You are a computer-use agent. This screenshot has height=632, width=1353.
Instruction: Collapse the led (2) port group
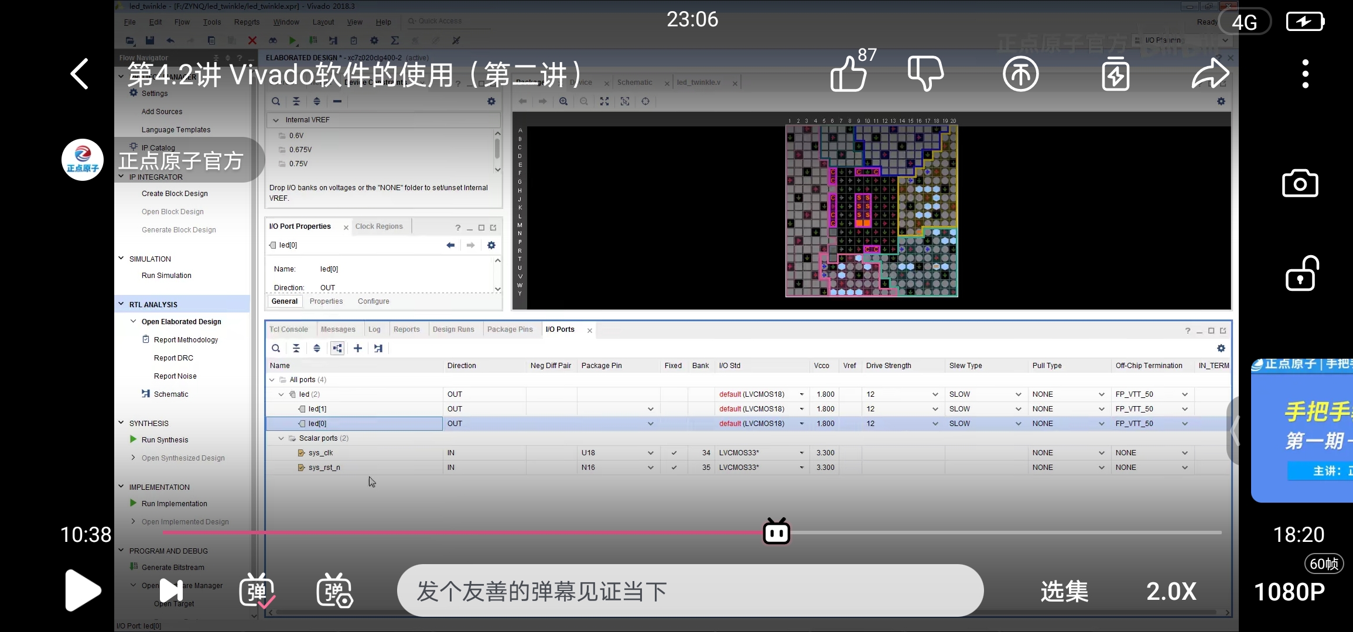pyautogui.click(x=281, y=394)
